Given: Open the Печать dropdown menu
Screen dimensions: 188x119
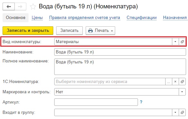Looking at the screenshot, I should click(x=100, y=31).
